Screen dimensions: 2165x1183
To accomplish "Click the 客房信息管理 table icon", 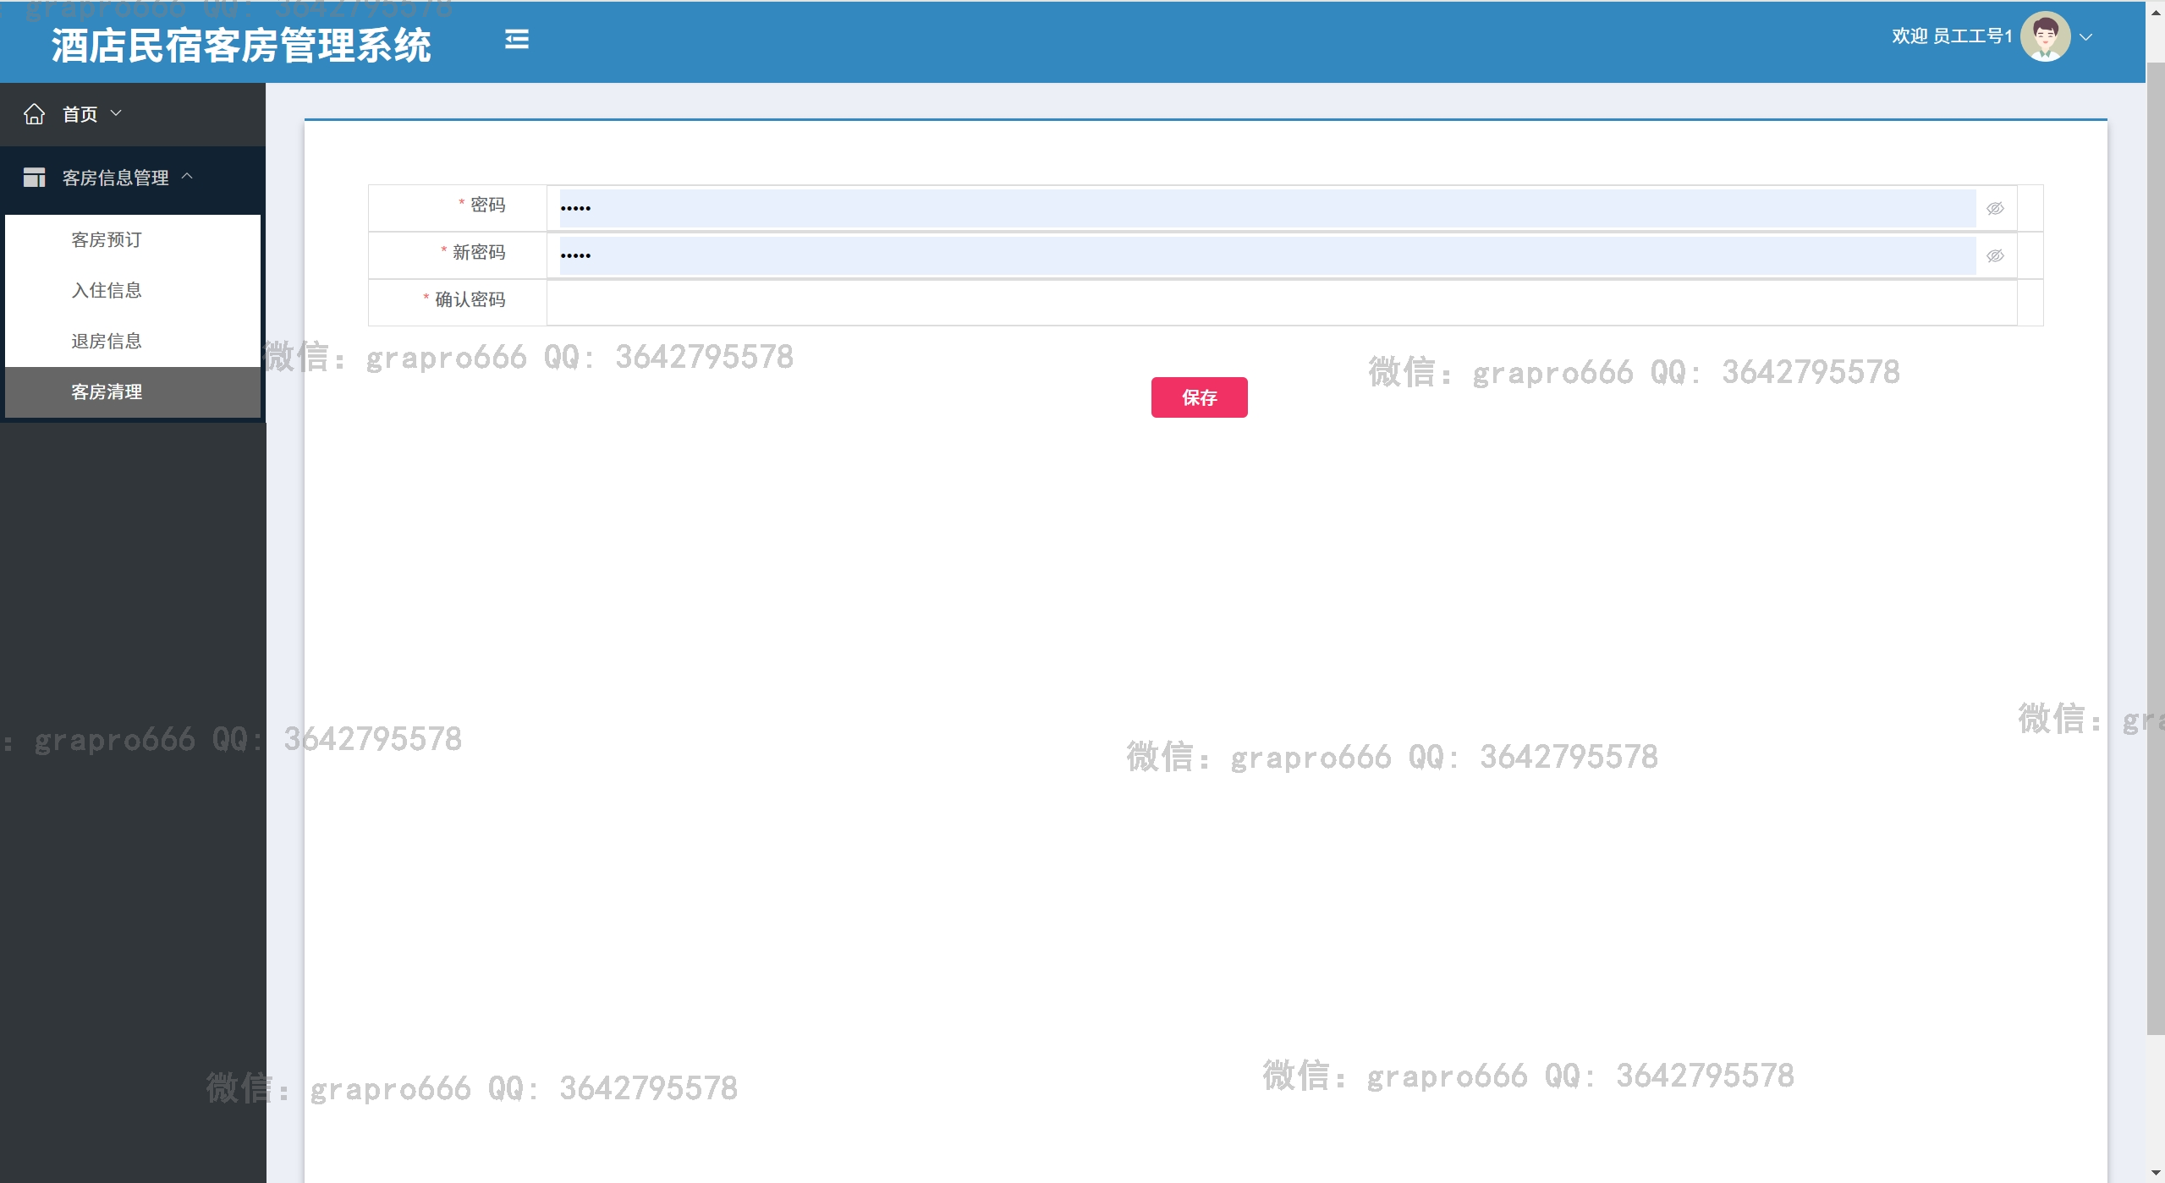I will (34, 178).
